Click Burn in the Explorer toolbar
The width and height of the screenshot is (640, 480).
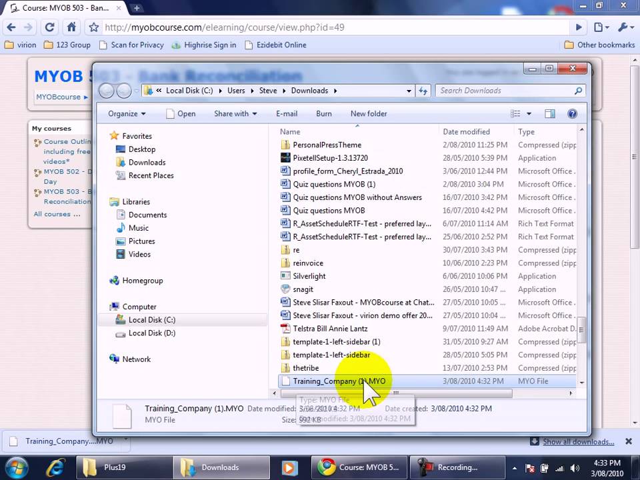pos(324,114)
